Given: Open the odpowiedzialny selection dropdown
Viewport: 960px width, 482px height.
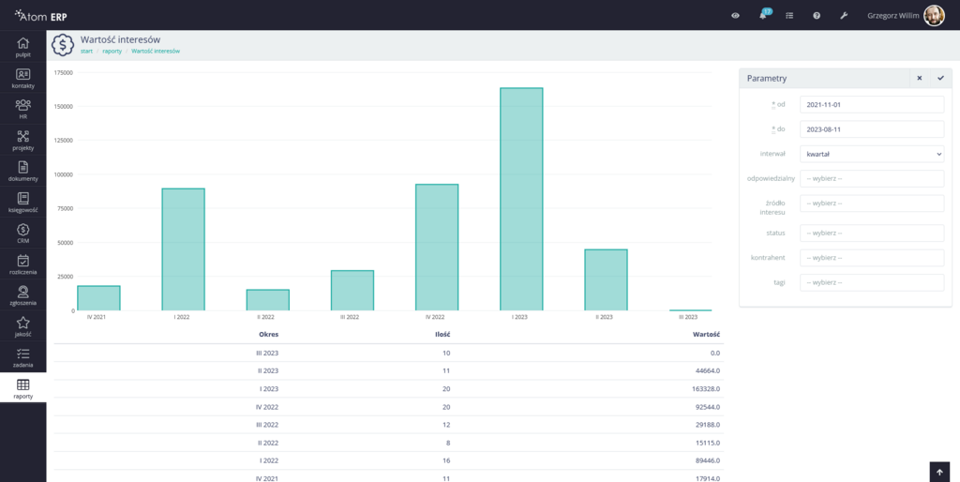Looking at the screenshot, I should tap(871, 178).
